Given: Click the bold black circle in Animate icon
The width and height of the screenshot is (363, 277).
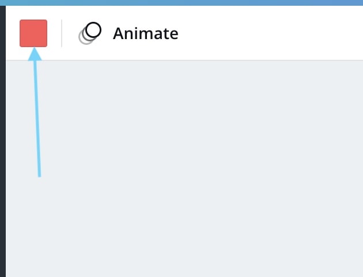Looking at the screenshot, I should 93,30.
